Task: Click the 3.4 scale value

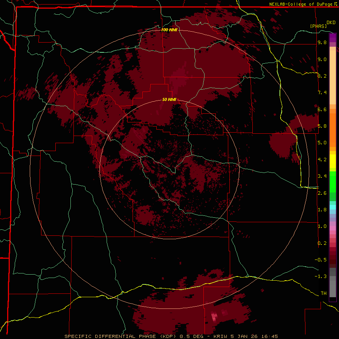Action: point(322,176)
